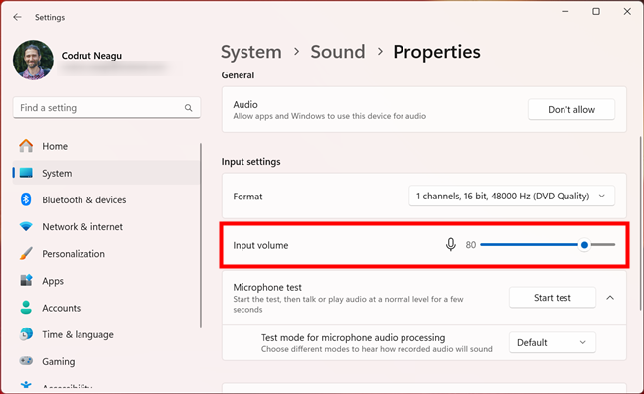The image size is (644, 394).
Task: Open the Apps settings page
Action: 106,281
